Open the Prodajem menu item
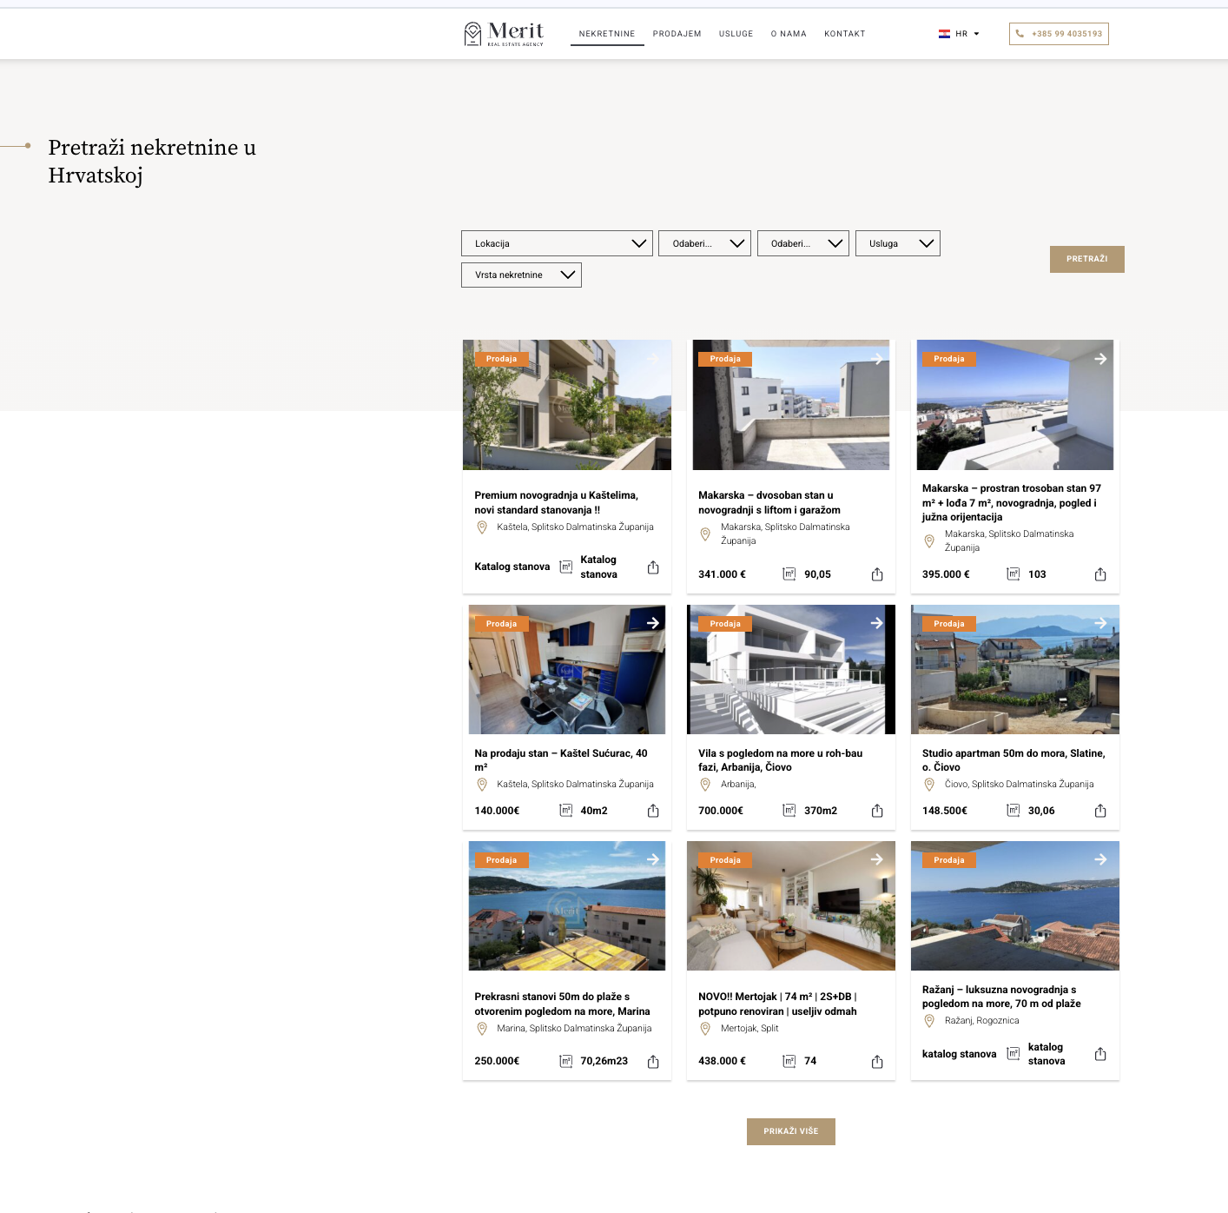Image resolution: width=1228 pixels, height=1213 pixels. pos(677,34)
